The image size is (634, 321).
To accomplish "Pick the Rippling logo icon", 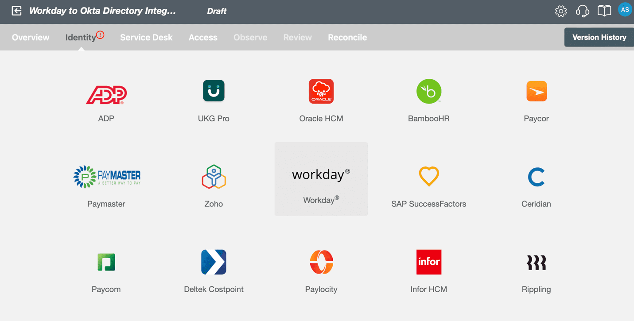I will 536,262.
